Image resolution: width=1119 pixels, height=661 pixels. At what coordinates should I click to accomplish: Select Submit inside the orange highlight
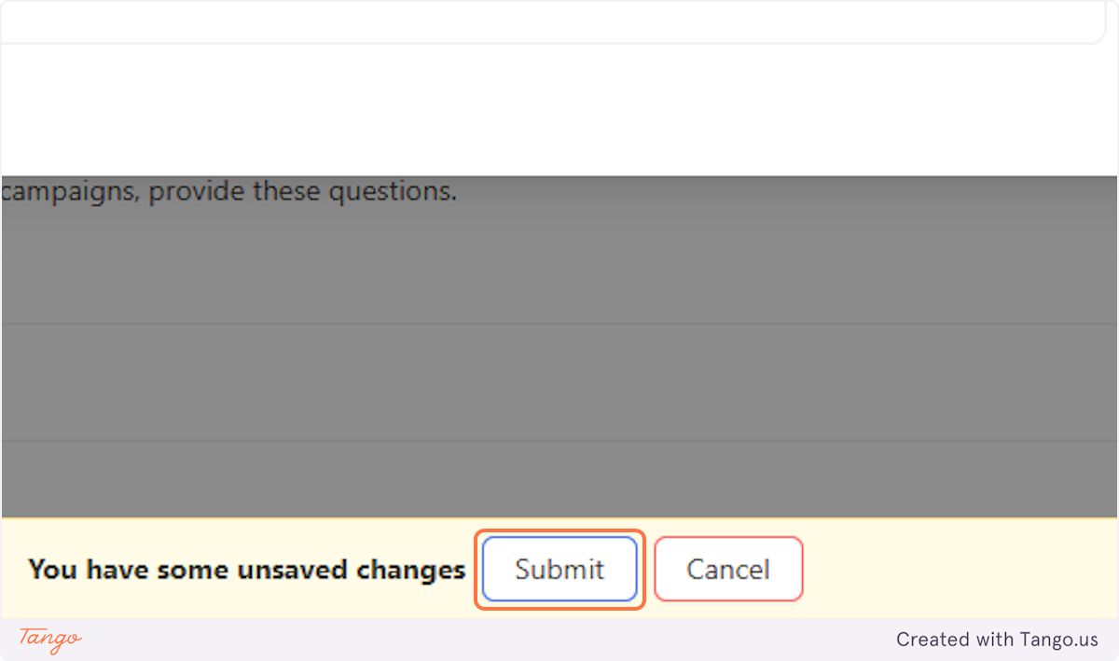(x=559, y=569)
